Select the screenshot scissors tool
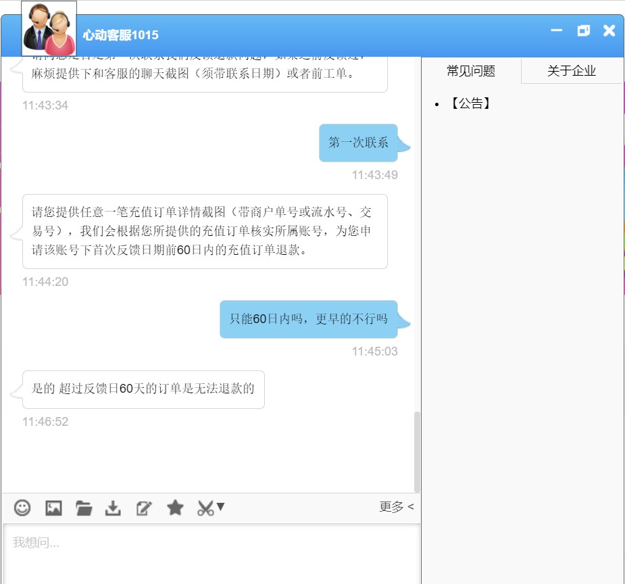Image resolution: width=625 pixels, height=584 pixels. point(205,508)
